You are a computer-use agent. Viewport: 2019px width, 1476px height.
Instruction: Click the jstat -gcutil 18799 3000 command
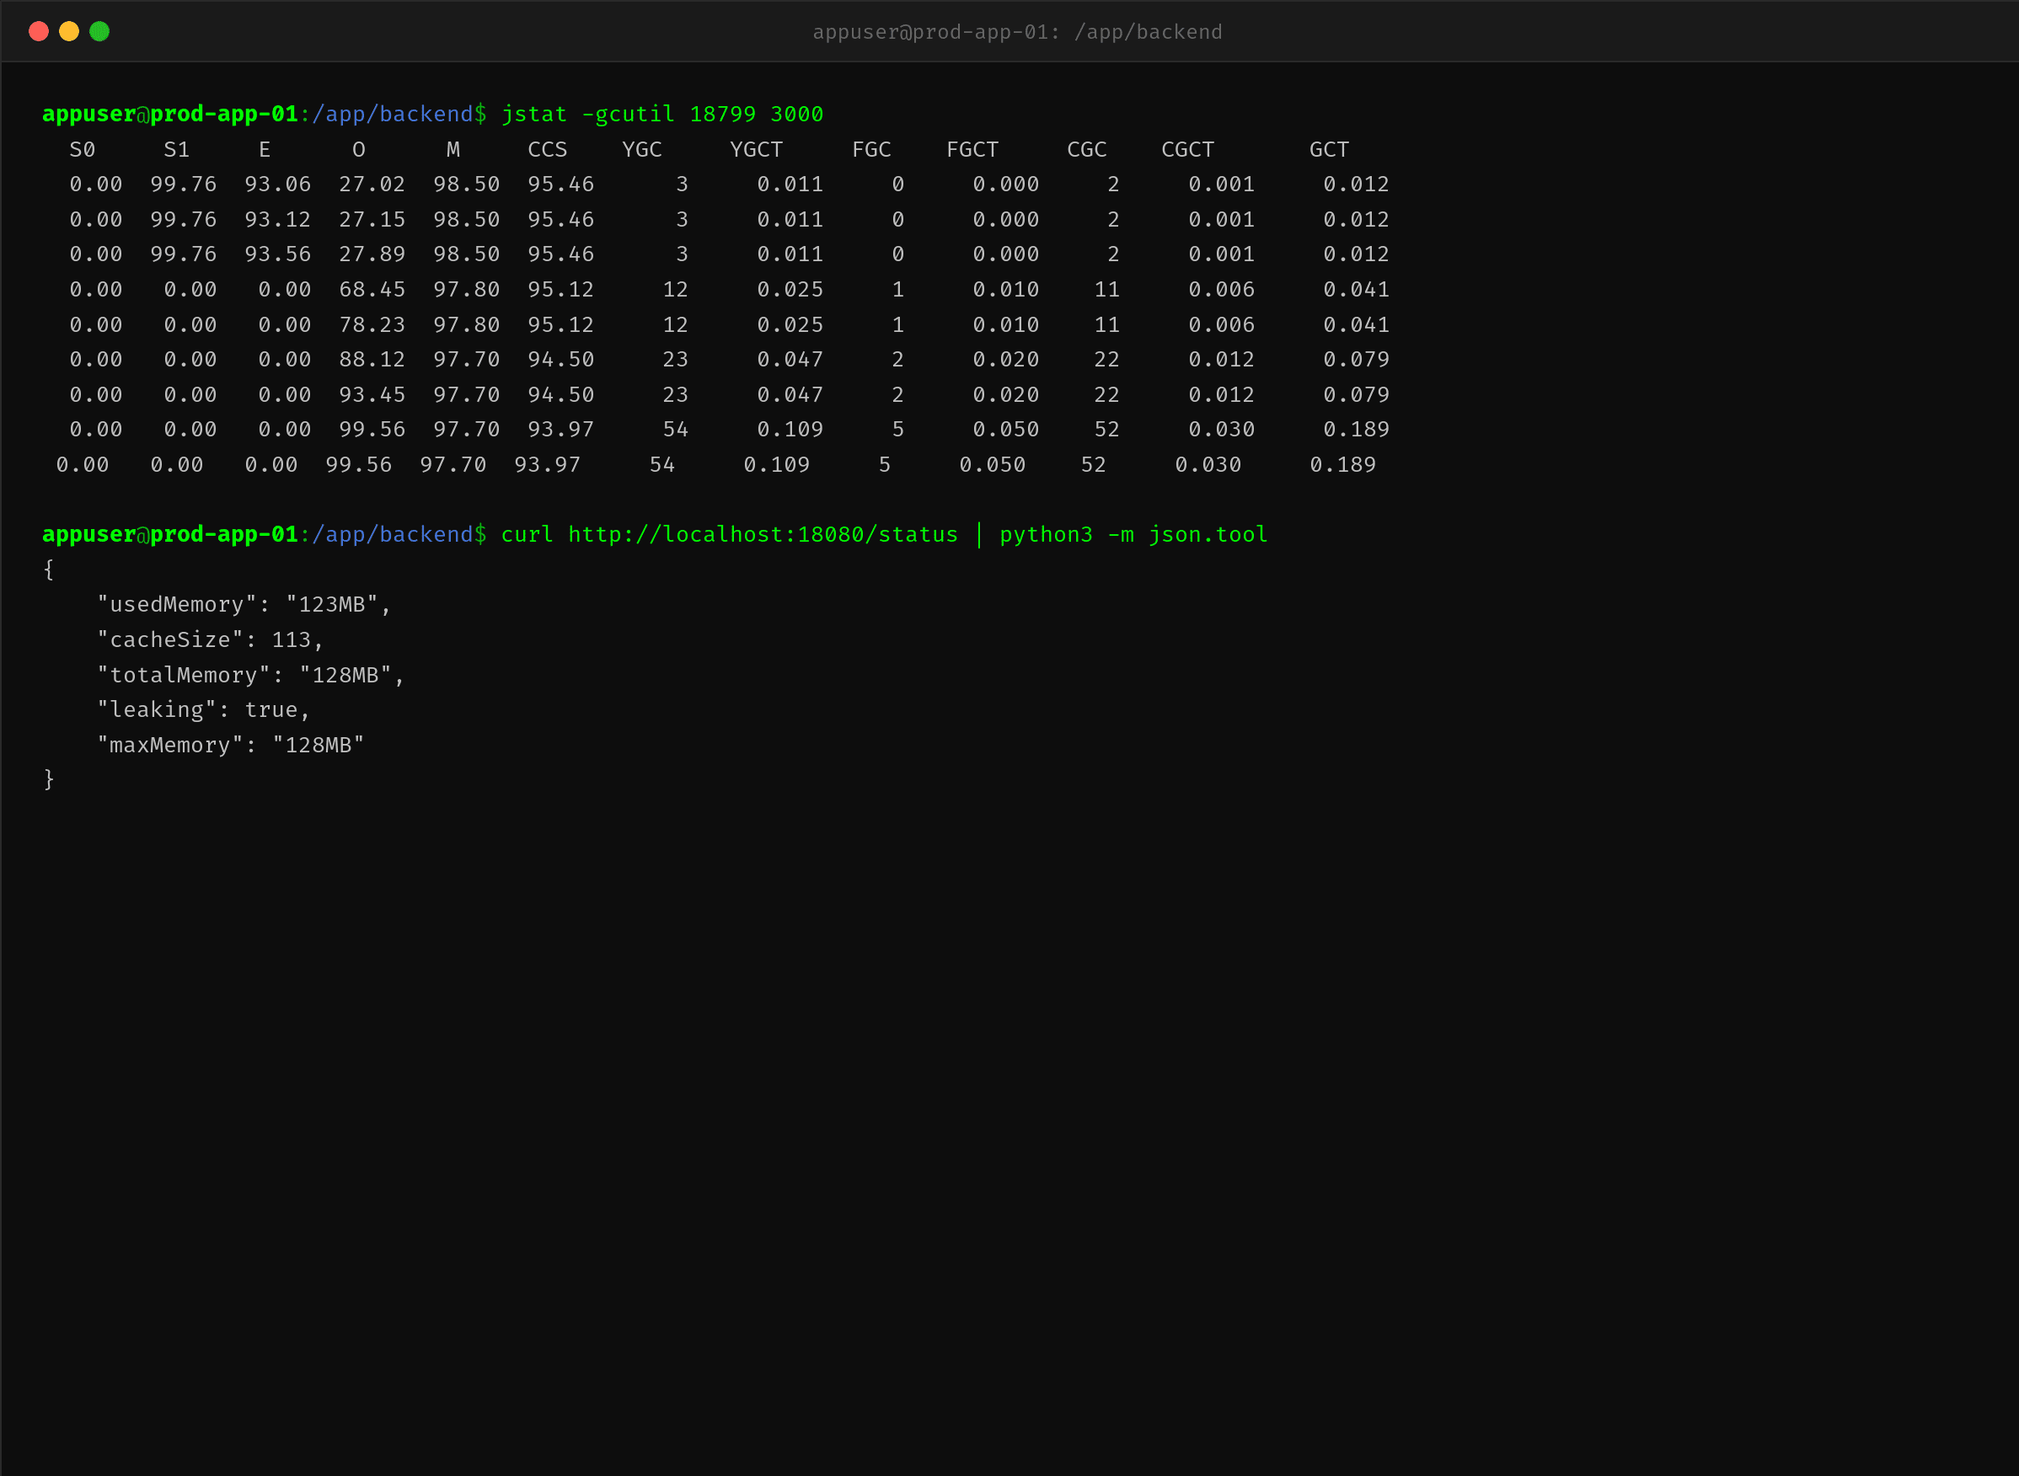(661, 115)
